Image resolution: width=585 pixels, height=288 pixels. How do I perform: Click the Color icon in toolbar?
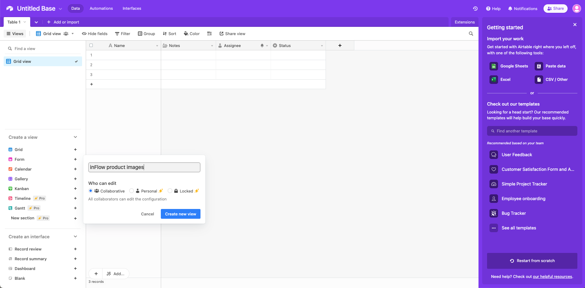point(186,34)
